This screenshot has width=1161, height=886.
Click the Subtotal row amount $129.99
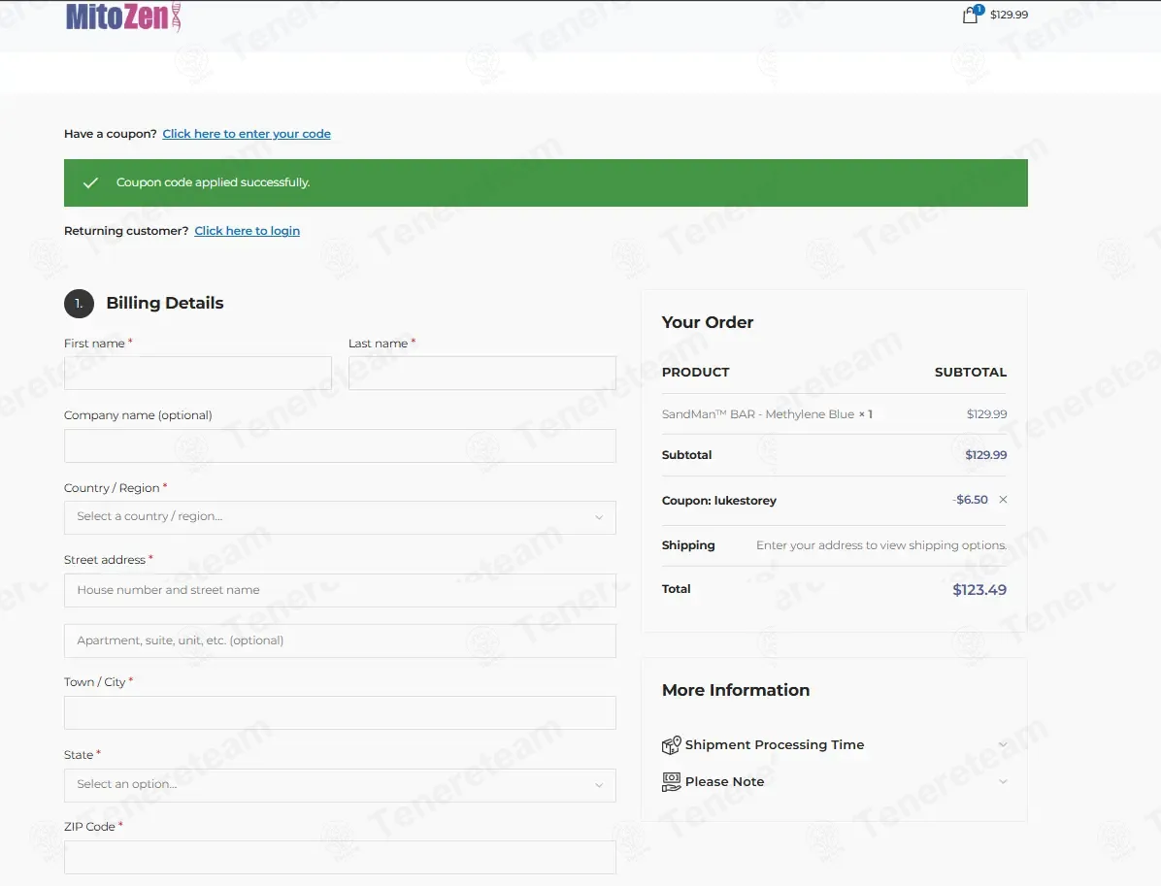coord(985,454)
